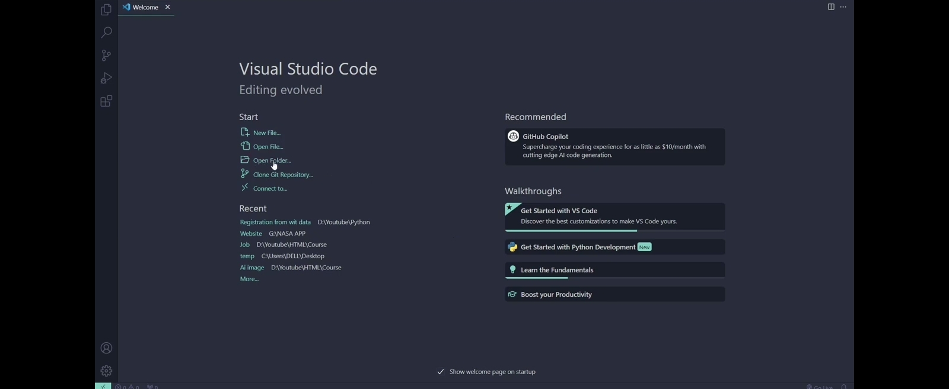Viewport: 949px width, 389px height.
Task: Open the GitHub Copilot recommended card
Action: pyautogui.click(x=614, y=147)
